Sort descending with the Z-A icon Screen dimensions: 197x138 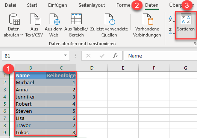(x=172, y=31)
